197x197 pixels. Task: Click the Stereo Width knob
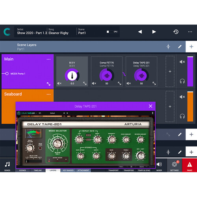(96, 156)
